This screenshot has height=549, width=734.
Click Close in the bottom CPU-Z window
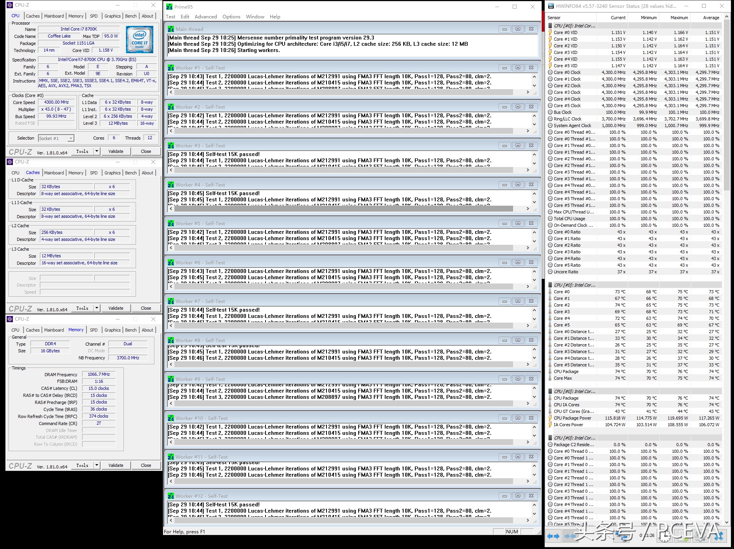146,465
